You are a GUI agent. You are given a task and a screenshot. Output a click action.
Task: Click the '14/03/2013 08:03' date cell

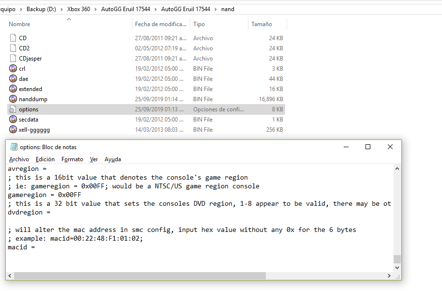(159, 129)
